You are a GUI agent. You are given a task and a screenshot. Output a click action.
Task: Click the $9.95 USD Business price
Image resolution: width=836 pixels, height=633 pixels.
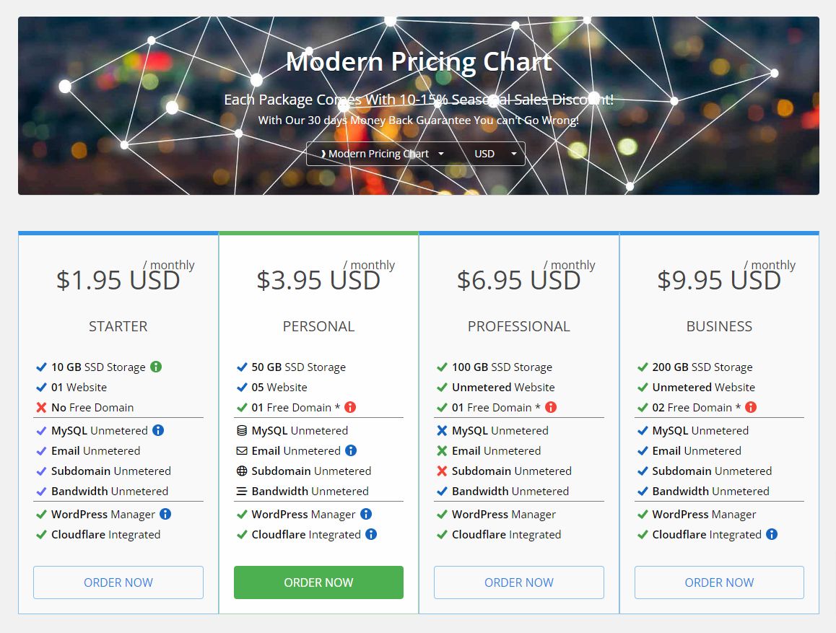click(719, 280)
